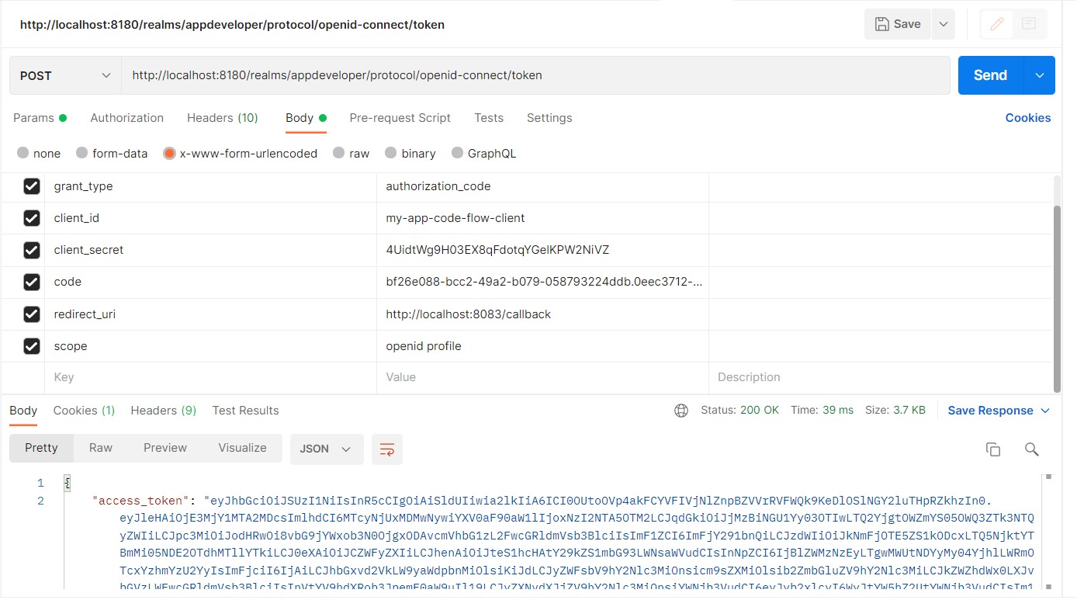Screen dimensions: 1077x600
Task: Expand the Send button dropdown arrow
Action: click(1040, 75)
